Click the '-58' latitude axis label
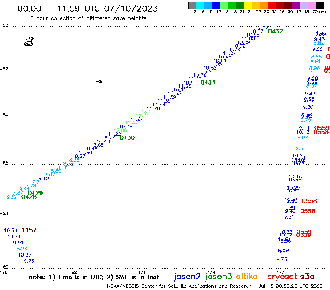The image size is (330, 290). 4,214
